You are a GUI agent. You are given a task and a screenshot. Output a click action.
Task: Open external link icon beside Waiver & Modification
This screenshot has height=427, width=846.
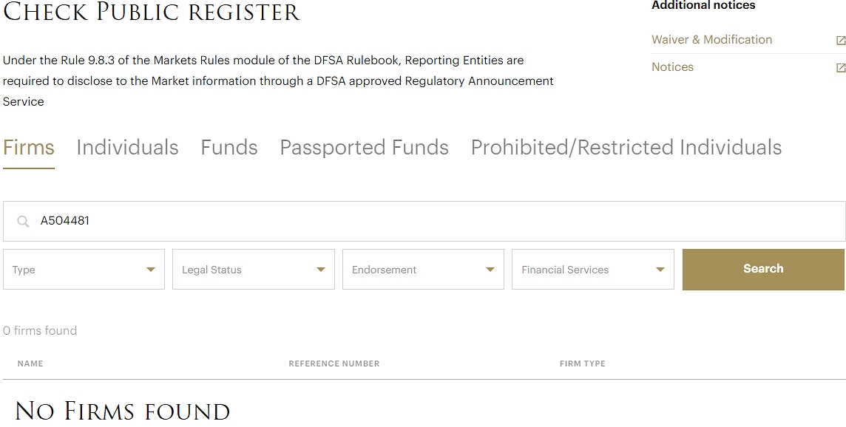click(x=840, y=41)
